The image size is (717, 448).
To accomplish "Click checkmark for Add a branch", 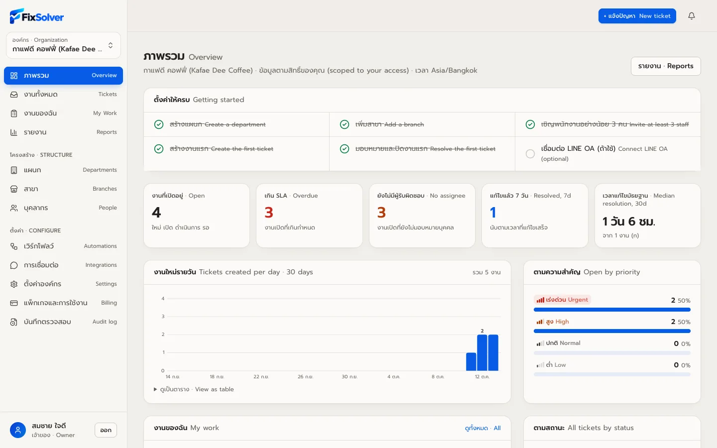I will pos(345,124).
